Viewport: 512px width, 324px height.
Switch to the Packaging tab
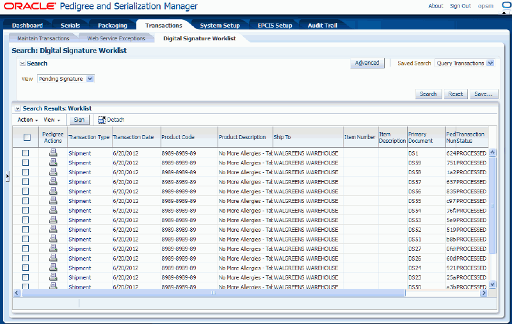[113, 26]
